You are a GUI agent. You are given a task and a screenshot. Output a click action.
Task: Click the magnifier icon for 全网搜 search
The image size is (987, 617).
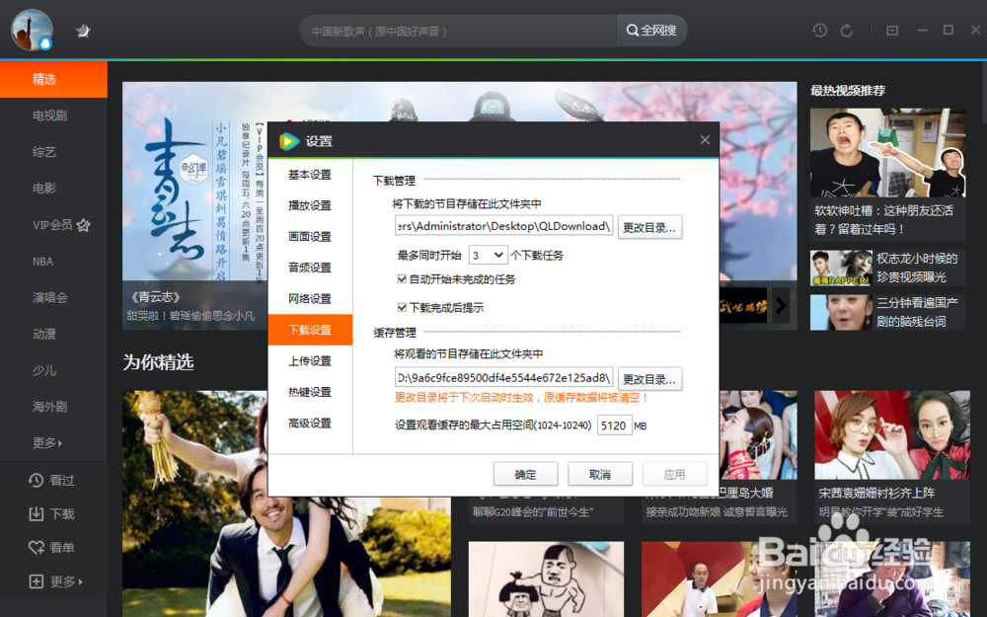tap(632, 30)
